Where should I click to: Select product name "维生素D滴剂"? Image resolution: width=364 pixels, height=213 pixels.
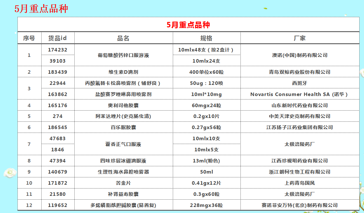click(123, 72)
